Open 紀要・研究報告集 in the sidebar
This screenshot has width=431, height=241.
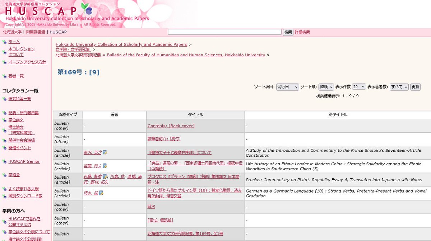(23, 113)
